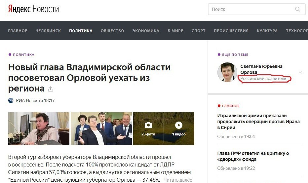
Task: Switch to ЭКОНОМИКА section
Action: tap(146, 31)
